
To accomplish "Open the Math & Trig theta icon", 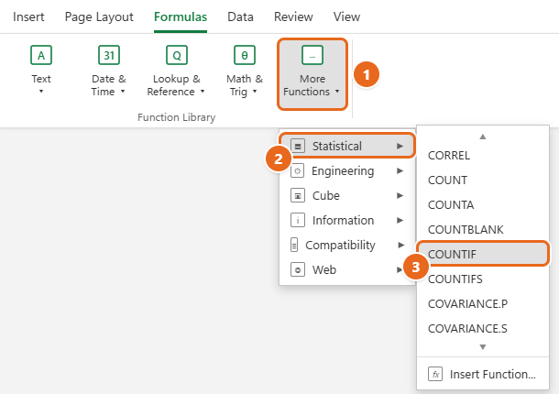I will pyautogui.click(x=244, y=55).
